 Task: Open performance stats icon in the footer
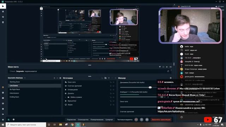(x=9, y=120)
